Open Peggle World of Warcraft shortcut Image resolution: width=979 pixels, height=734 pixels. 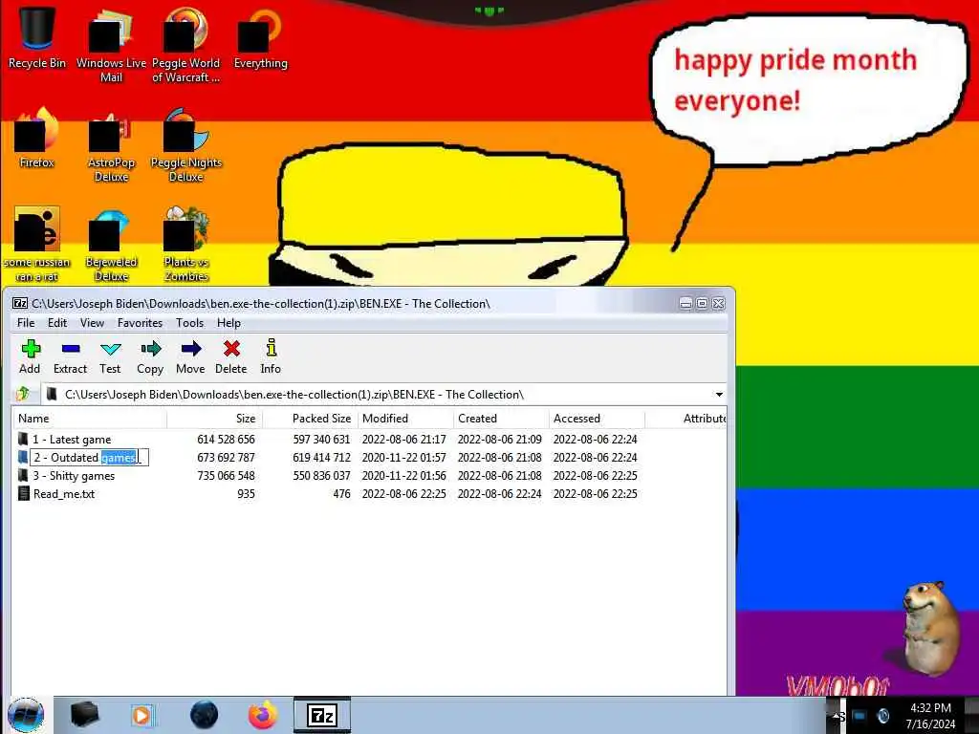click(x=185, y=45)
